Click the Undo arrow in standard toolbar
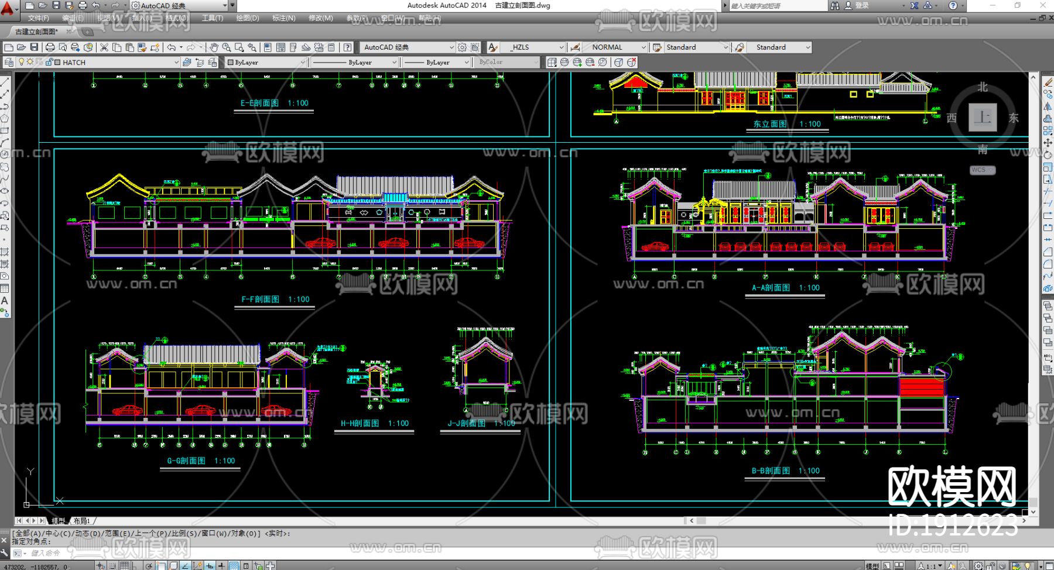 [x=172, y=47]
